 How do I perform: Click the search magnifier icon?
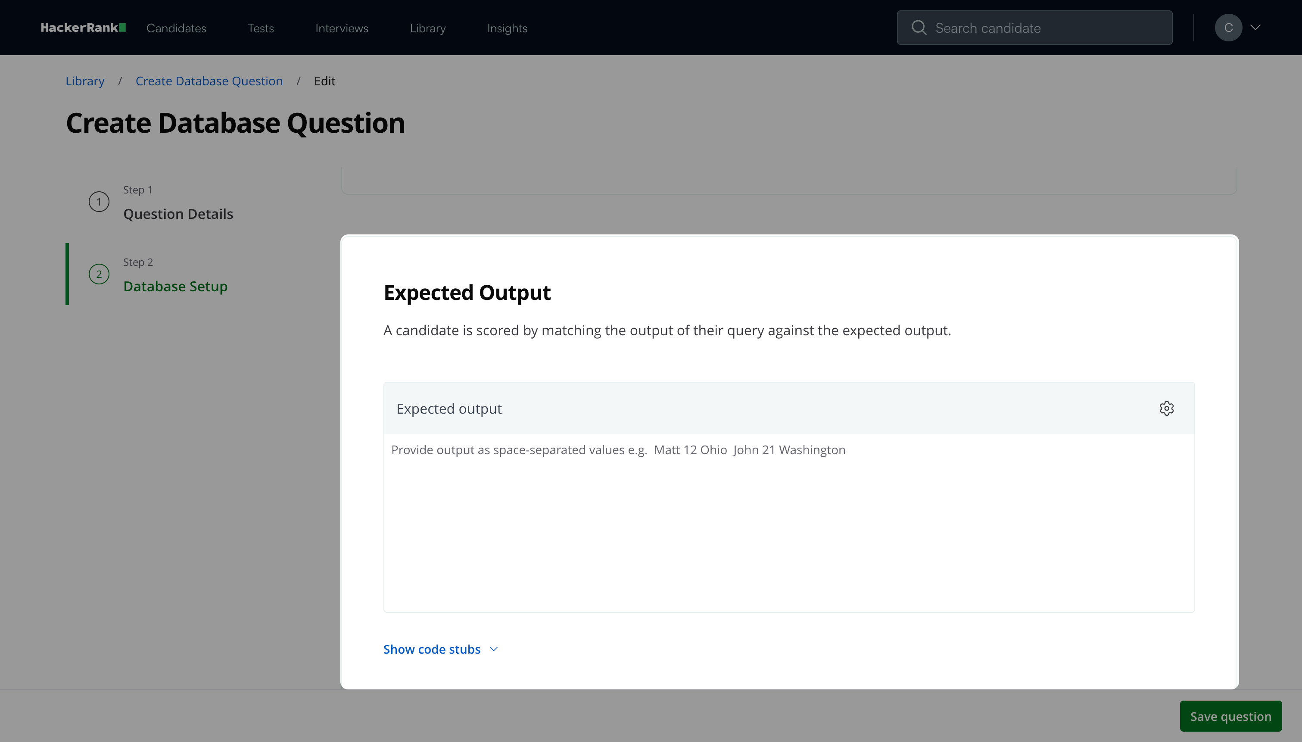click(x=919, y=28)
